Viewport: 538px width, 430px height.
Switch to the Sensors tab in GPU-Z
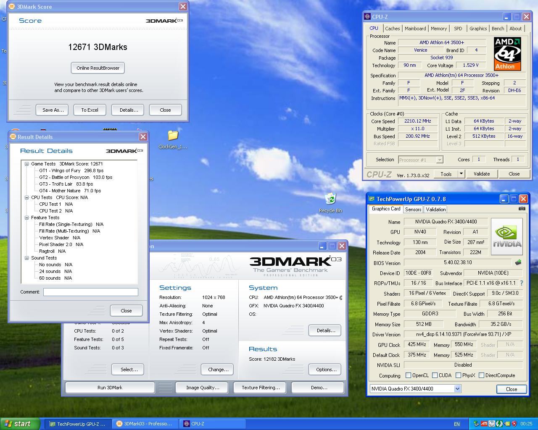(413, 209)
